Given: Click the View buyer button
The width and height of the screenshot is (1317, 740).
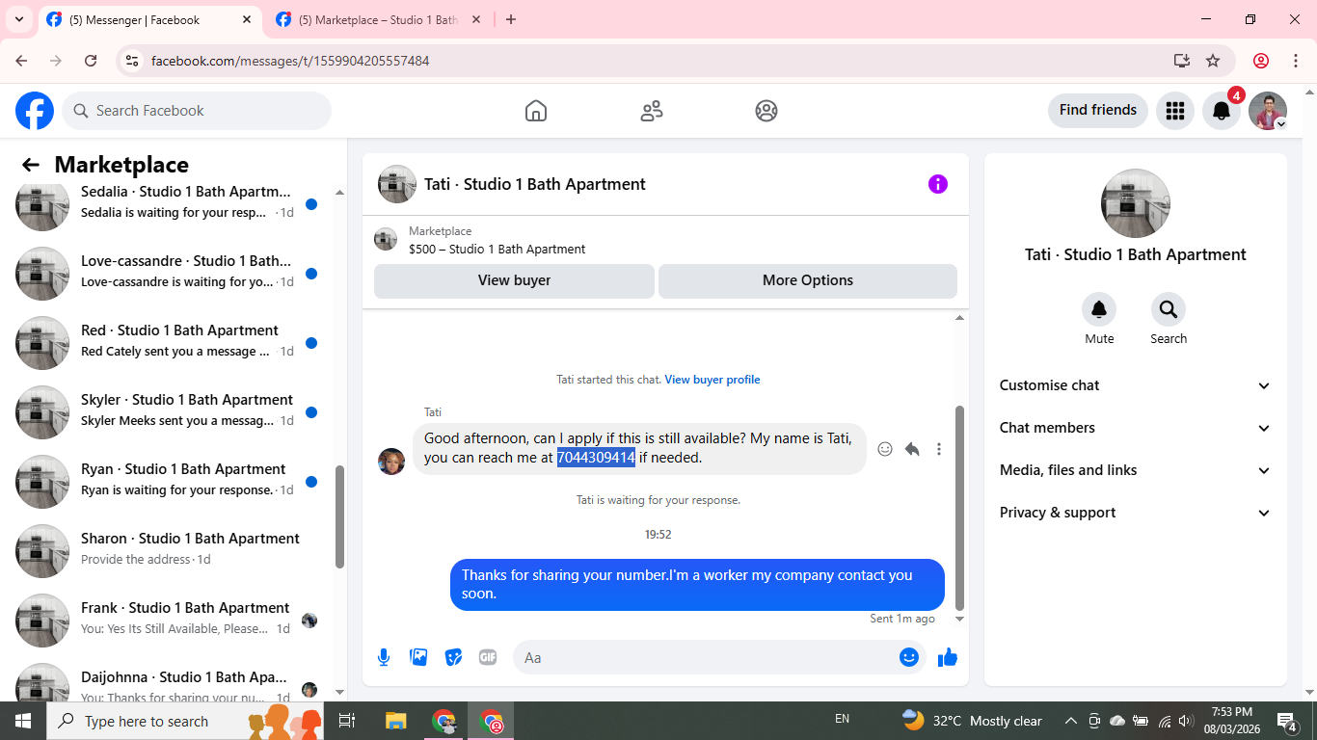Looking at the screenshot, I should (514, 280).
